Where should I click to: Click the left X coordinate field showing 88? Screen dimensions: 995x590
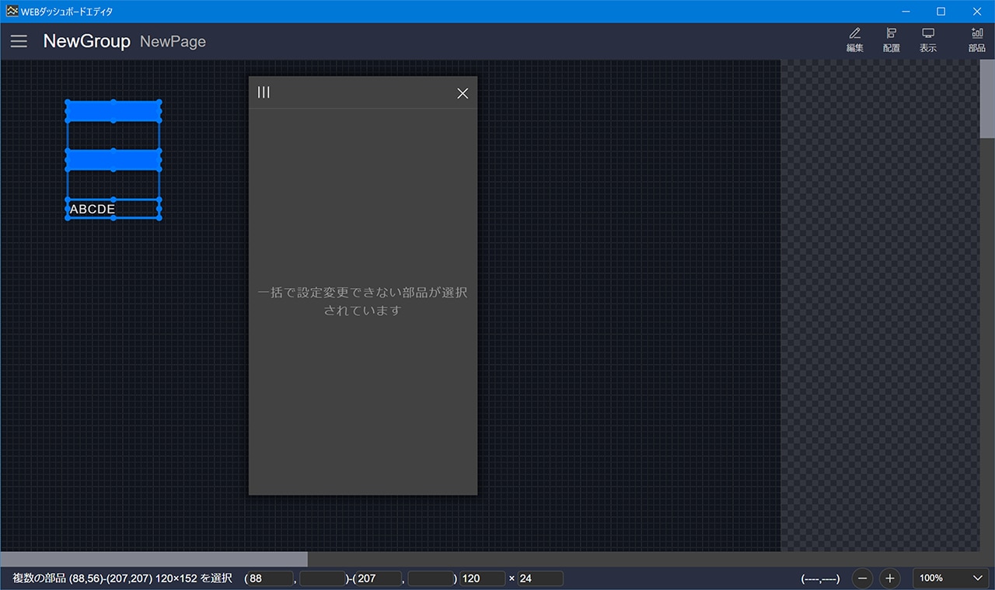(270, 578)
